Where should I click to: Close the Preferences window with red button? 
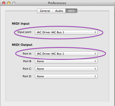pos(4,3)
